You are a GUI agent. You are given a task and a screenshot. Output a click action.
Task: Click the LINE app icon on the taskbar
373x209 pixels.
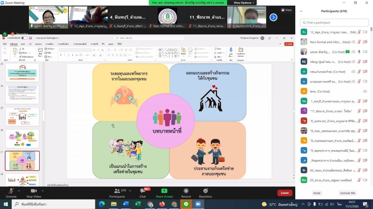pos(186,204)
